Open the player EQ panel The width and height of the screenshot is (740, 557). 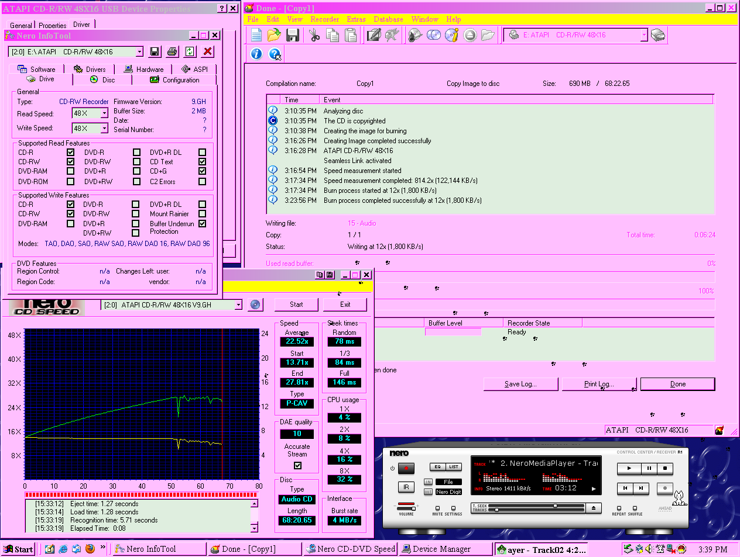(437, 466)
